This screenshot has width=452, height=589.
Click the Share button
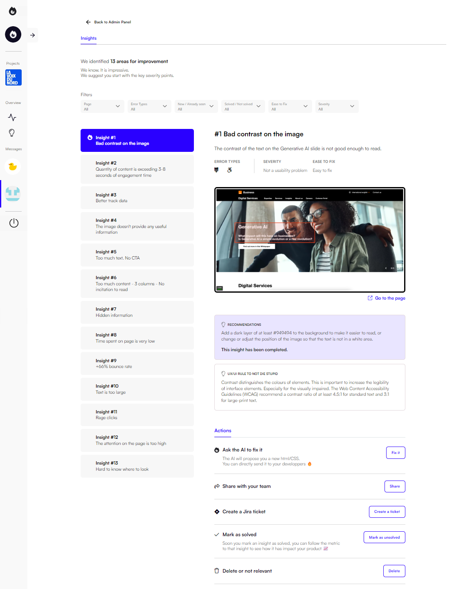(x=395, y=486)
